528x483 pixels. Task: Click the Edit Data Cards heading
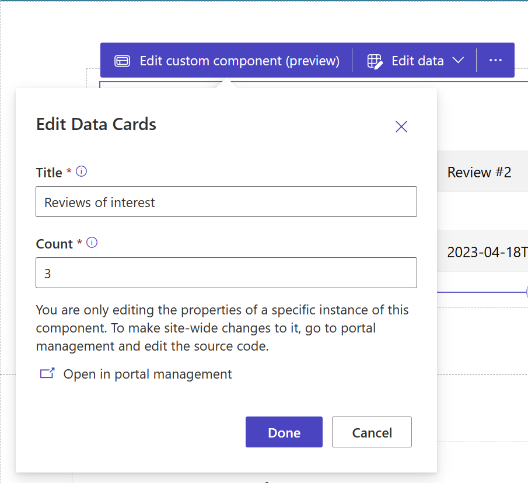pyautogui.click(x=96, y=124)
